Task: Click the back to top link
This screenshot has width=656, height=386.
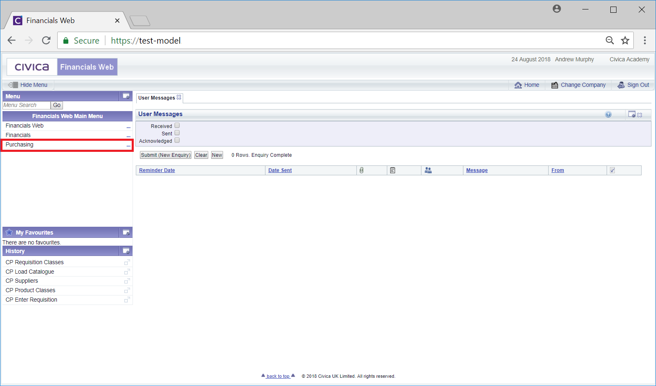Action: [x=278, y=376]
